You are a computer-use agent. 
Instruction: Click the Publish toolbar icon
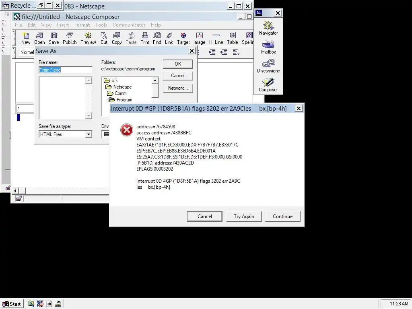coord(70,38)
